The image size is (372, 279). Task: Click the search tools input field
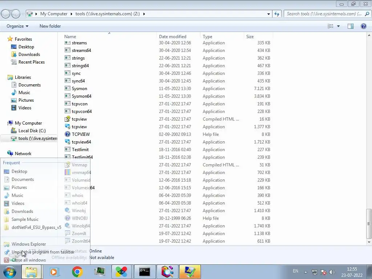(324, 14)
